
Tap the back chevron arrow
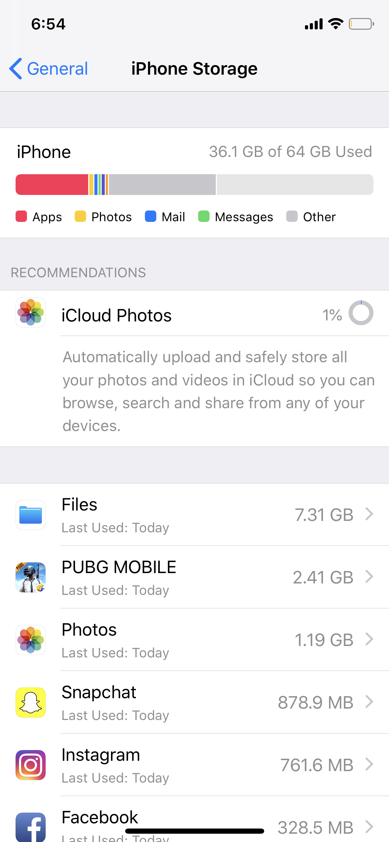(x=16, y=68)
